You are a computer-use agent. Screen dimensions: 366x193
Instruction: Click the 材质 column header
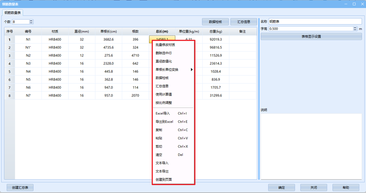click(55, 32)
